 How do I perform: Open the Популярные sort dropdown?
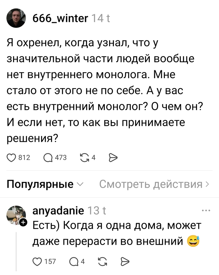pyautogui.click(x=45, y=184)
